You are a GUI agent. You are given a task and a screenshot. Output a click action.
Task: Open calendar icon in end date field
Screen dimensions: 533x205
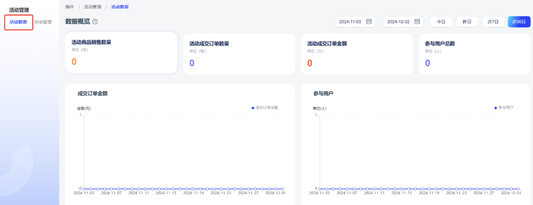click(417, 21)
